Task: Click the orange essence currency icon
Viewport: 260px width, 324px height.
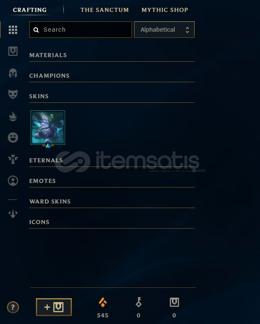Action: 103,302
